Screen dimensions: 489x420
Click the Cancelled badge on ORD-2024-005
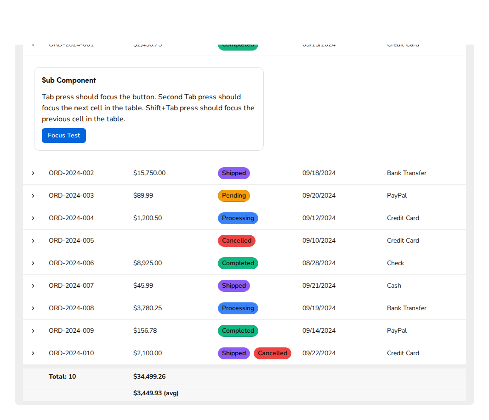coord(236,240)
